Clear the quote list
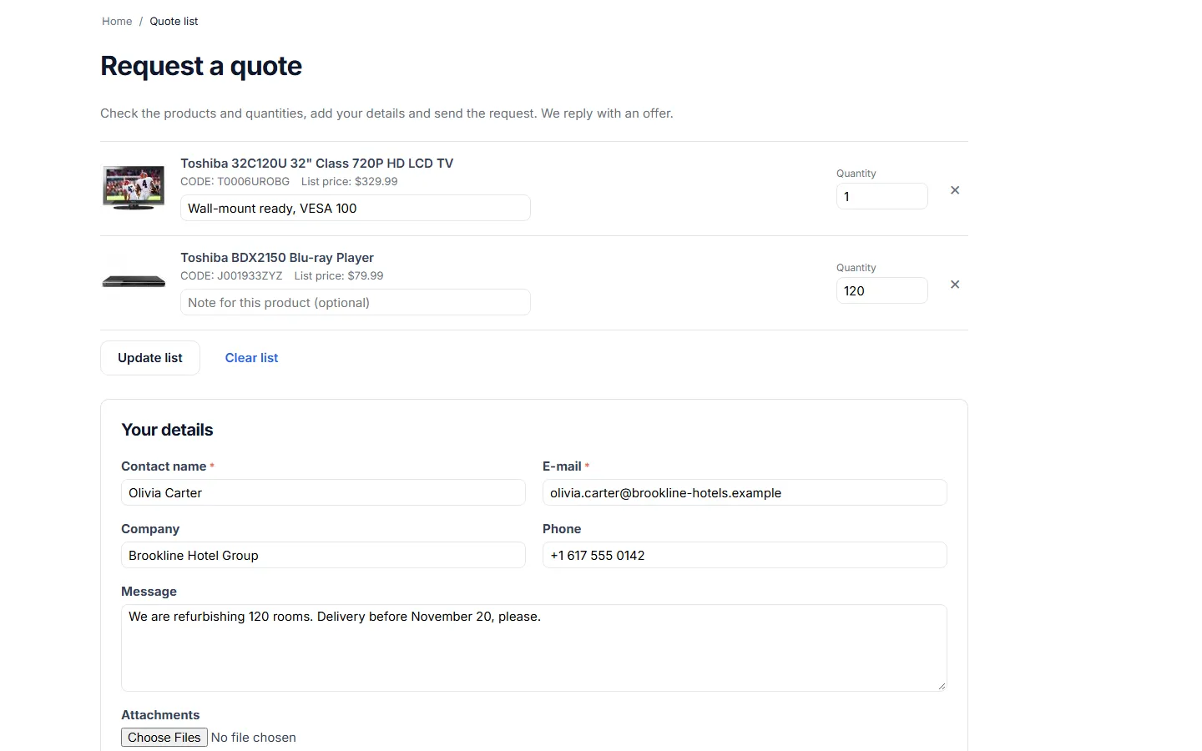This screenshot has height=751, width=1202. [x=251, y=358]
